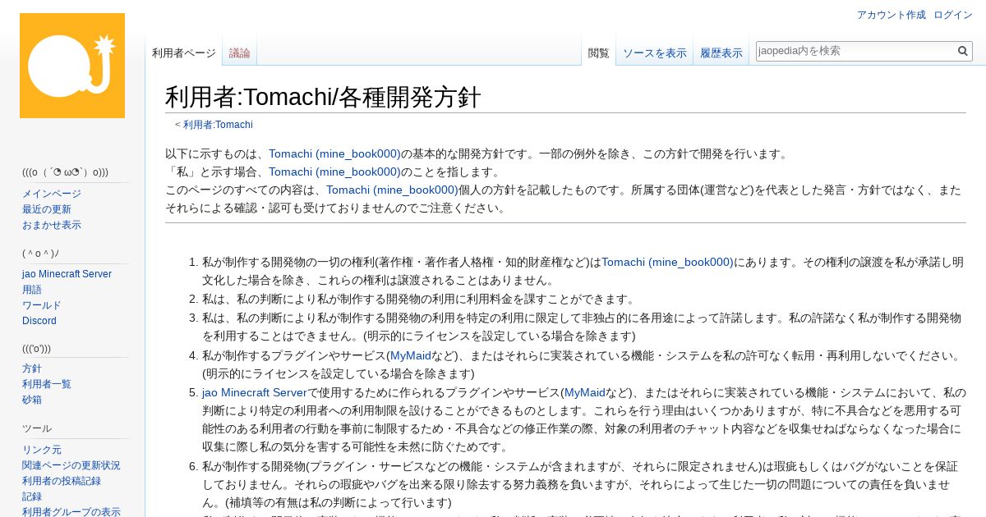The image size is (986, 517).
Task: Open 利用者グループの表示 tool link
Action: (71, 512)
